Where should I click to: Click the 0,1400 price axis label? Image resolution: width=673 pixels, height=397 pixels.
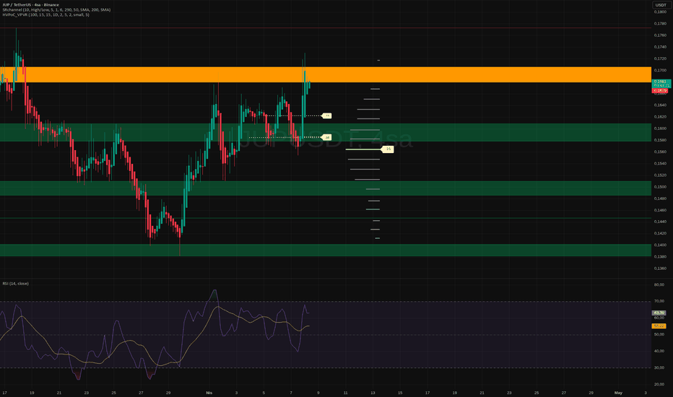pos(660,245)
